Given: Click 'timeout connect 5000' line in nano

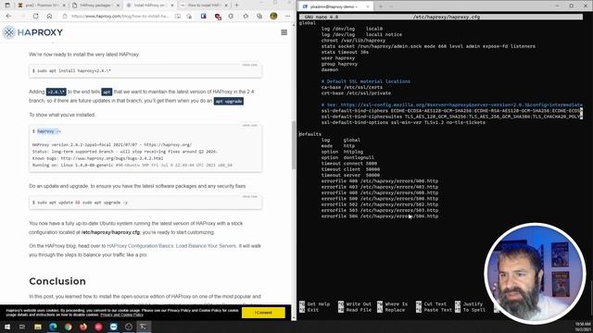Looking at the screenshot, I should click(x=349, y=164).
